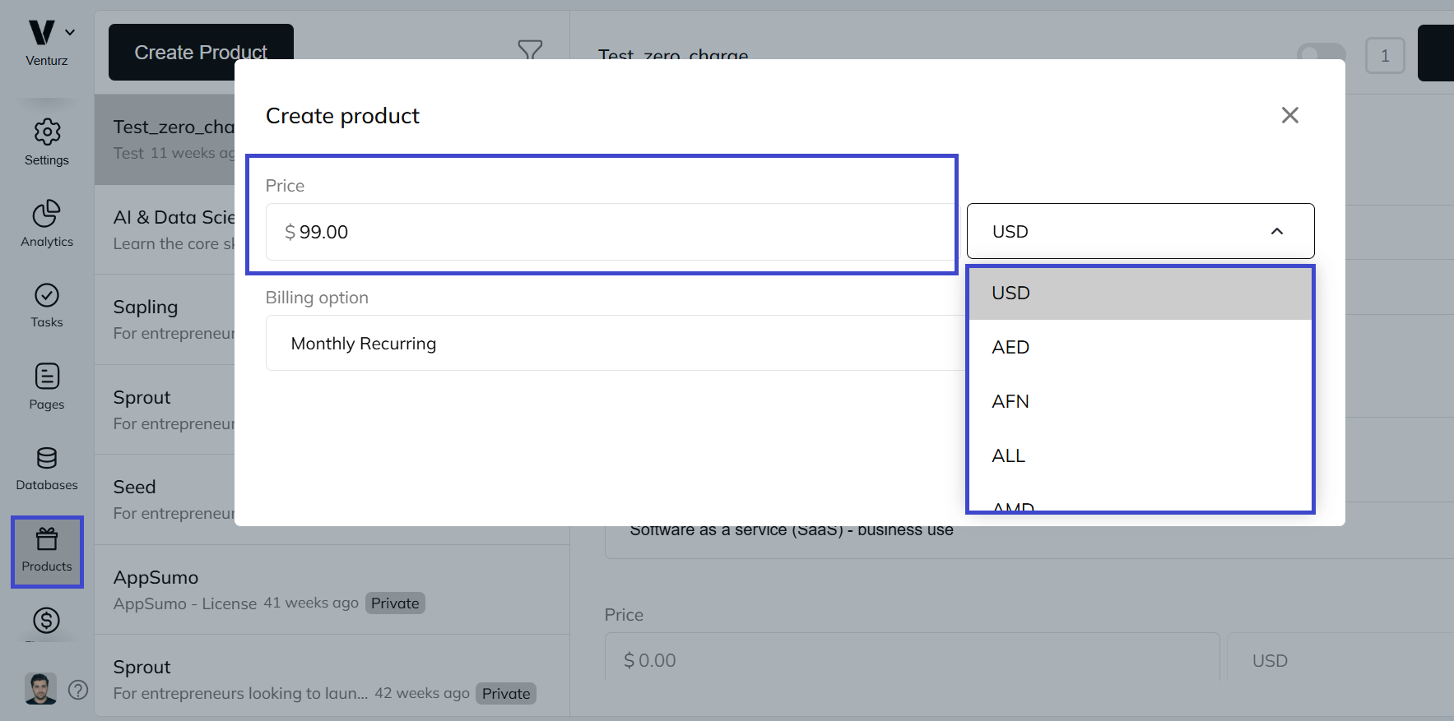
Task: Open the Databases section
Action: coord(46,466)
